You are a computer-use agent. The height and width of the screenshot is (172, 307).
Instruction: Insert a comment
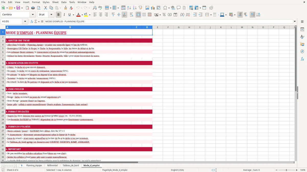(x=179, y=8)
